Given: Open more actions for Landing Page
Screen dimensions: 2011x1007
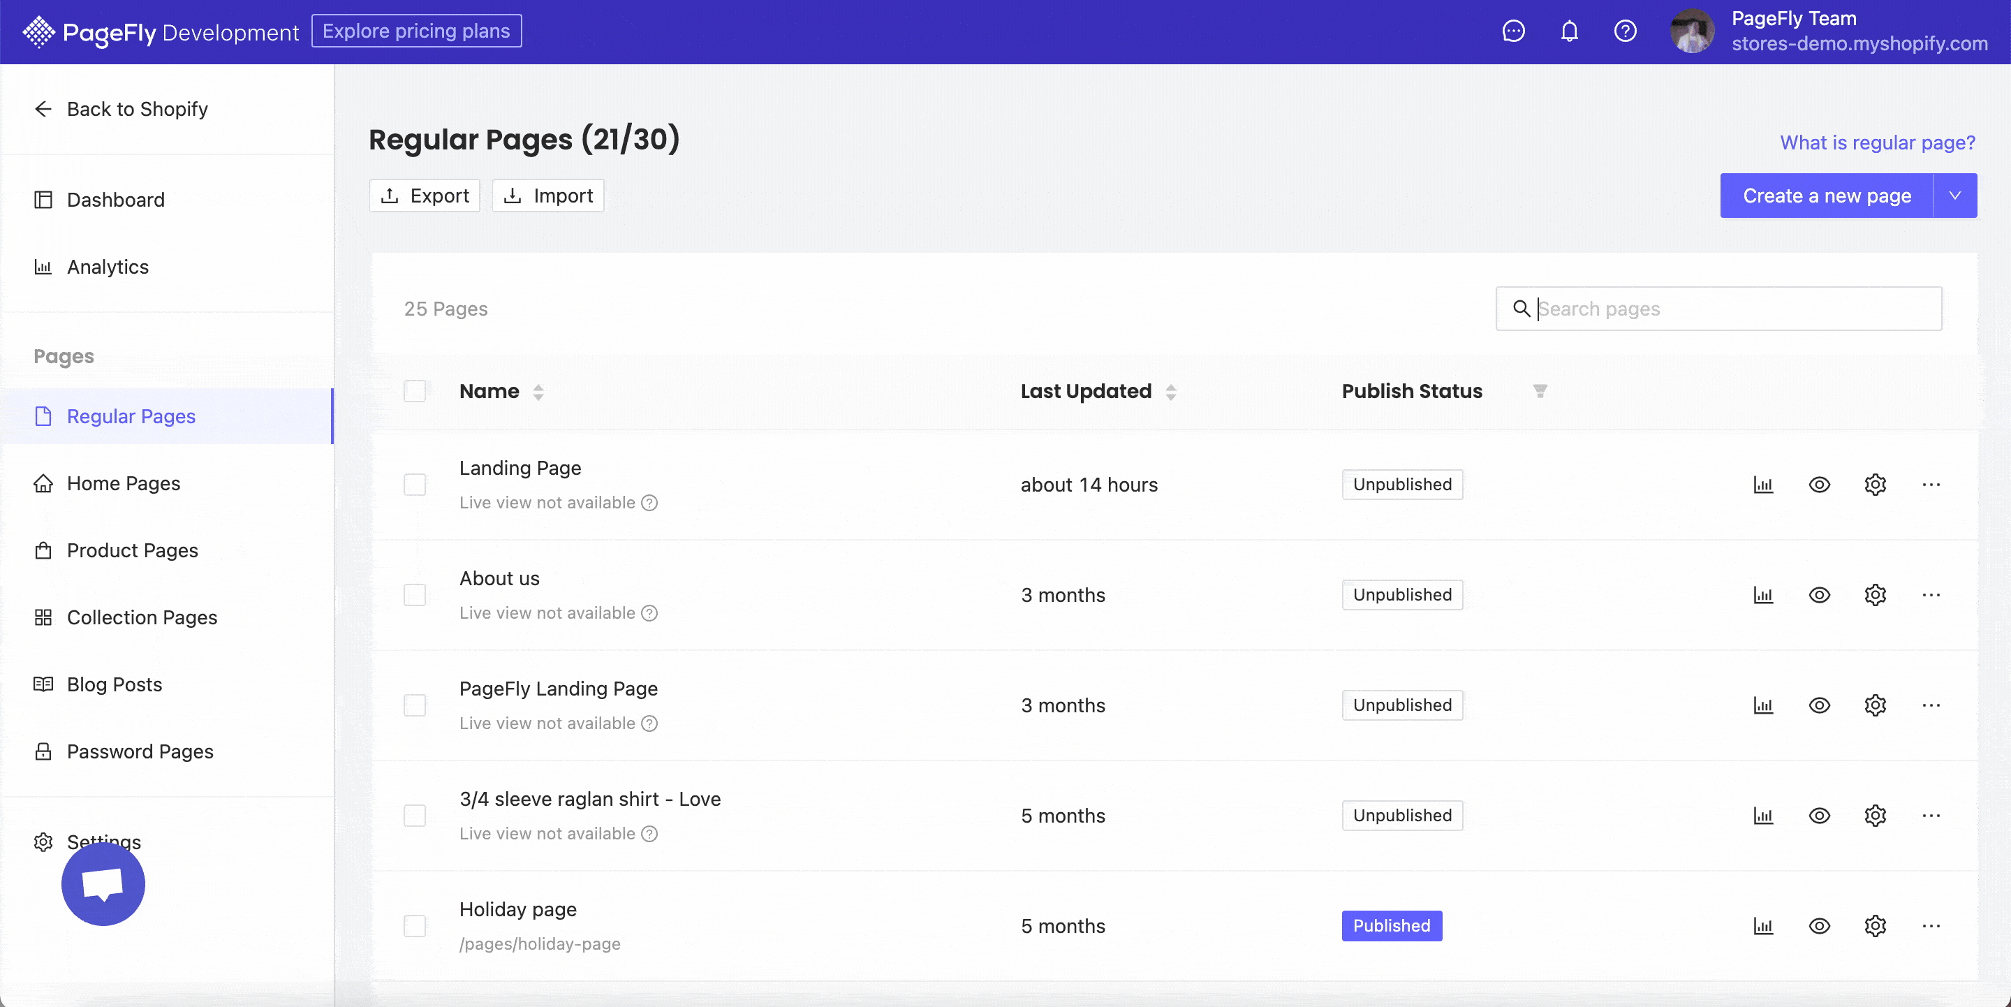Looking at the screenshot, I should 1931,485.
